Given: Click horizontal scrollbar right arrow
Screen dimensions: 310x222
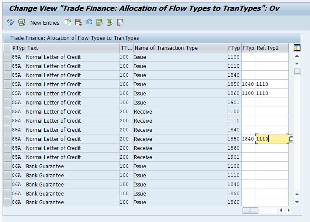Looking at the screenshot, I should click(x=288, y=210).
